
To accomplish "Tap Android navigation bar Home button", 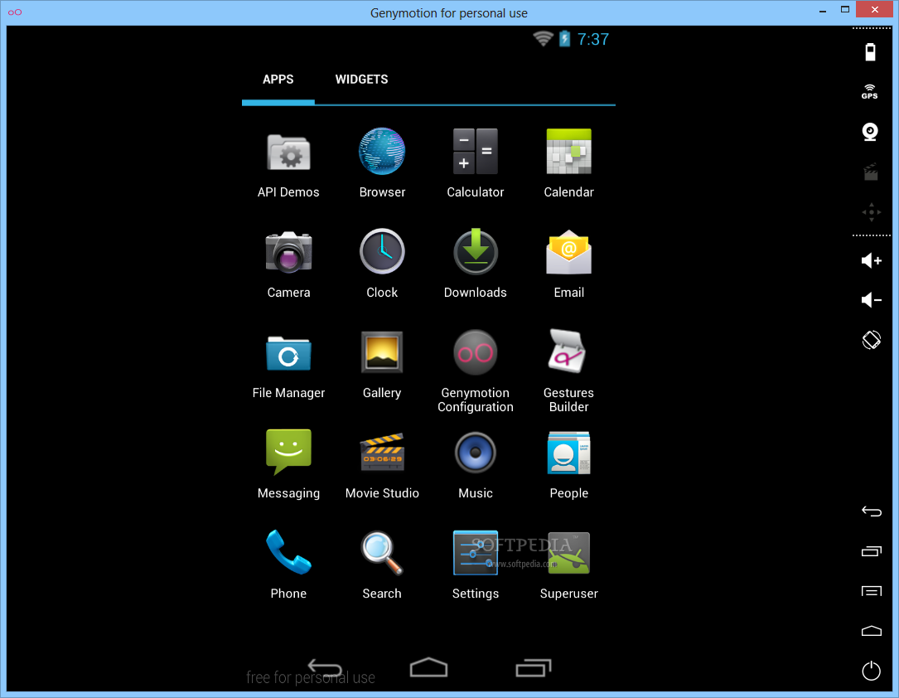I will pos(429,667).
